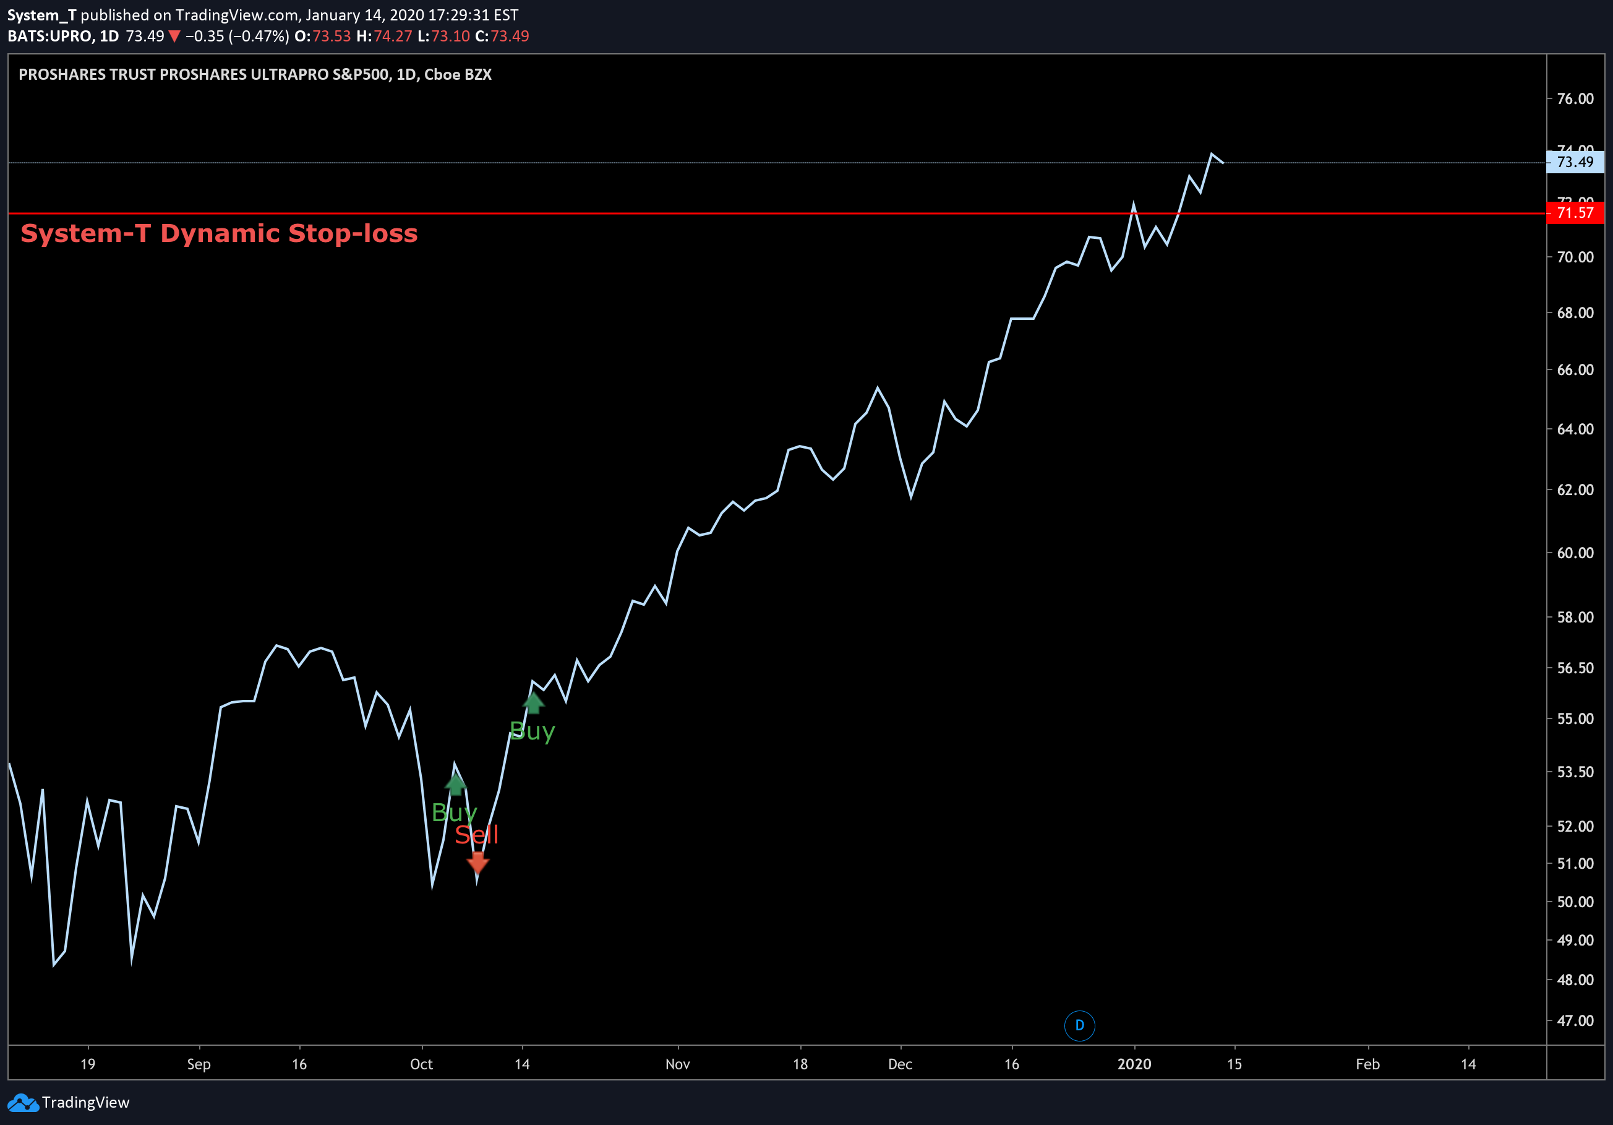Click the current price label 73.49
Viewport: 1613px width, 1125px height.
1575,162
